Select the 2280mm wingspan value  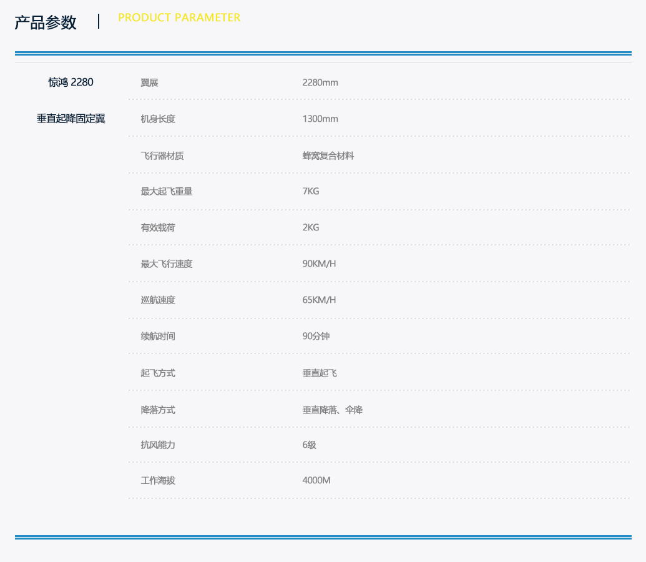point(320,82)
